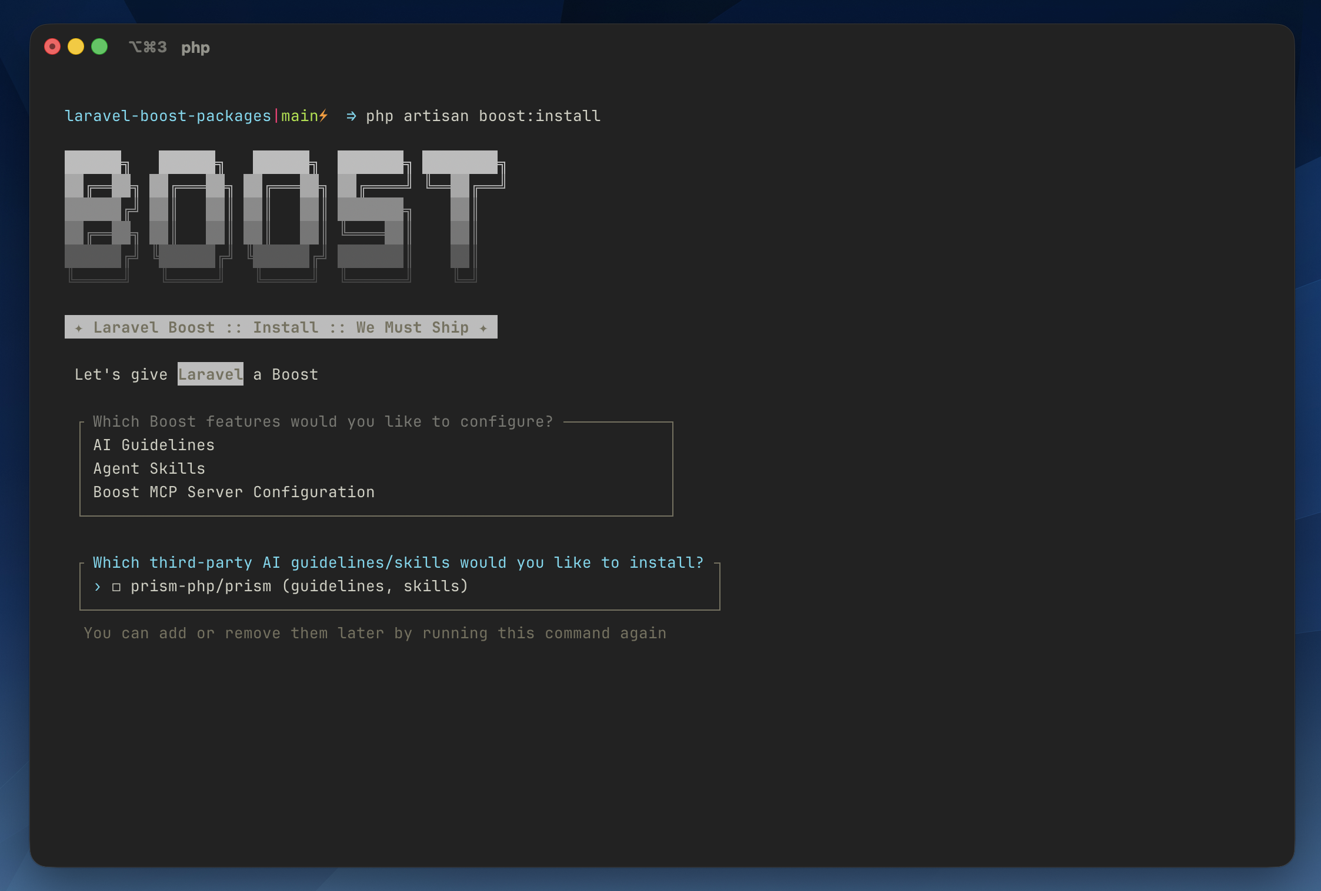Click the third-party guidelines question heading
1321x891 pixels.
point(398,562)
